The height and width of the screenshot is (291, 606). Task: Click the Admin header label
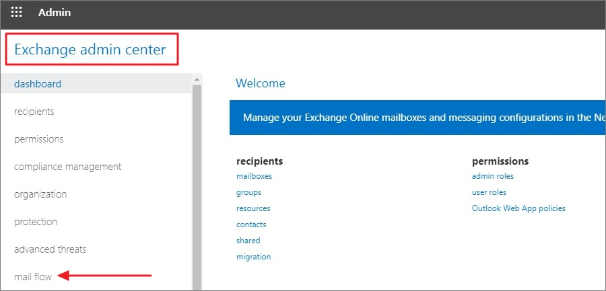point(55,12)
